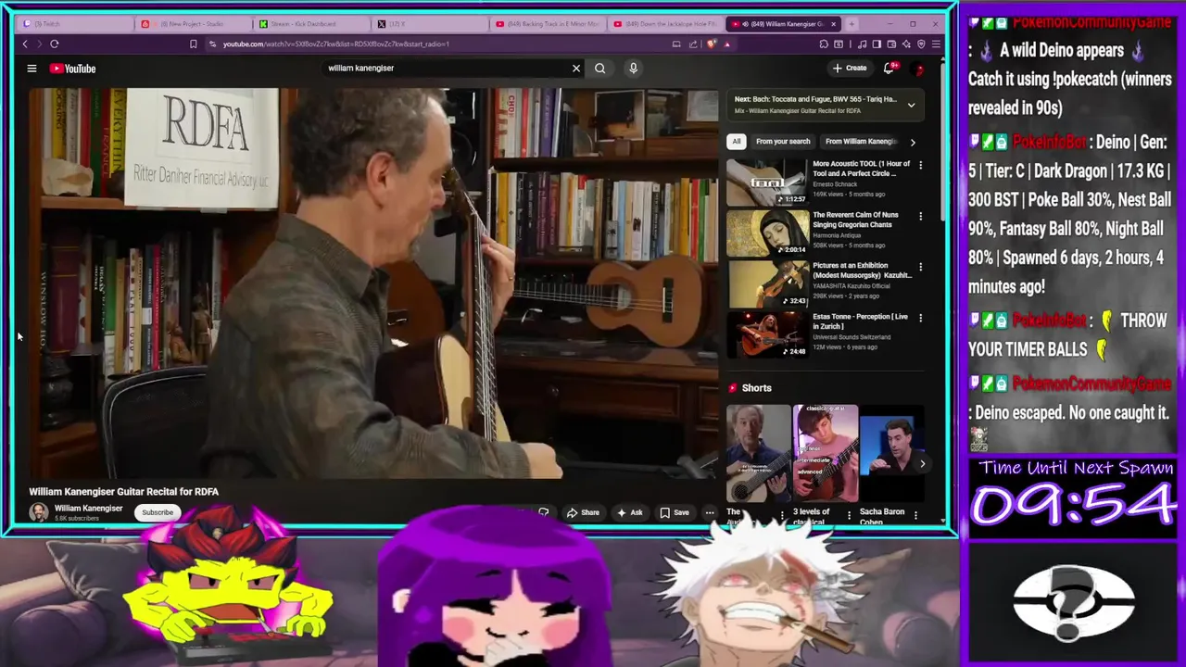Open YouTube notifications bell
1186x667 pixels.
coord(889,68)
